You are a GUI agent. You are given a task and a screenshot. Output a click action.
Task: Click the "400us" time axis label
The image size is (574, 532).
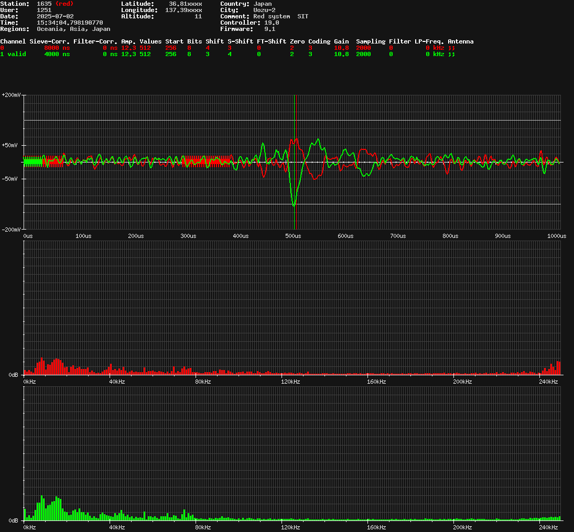point(241,236)
